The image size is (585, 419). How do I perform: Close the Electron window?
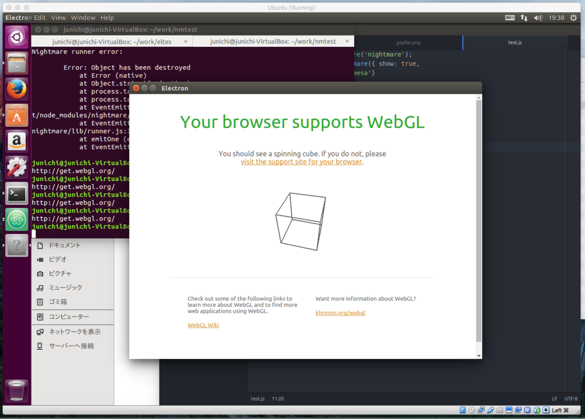(136, 88)
